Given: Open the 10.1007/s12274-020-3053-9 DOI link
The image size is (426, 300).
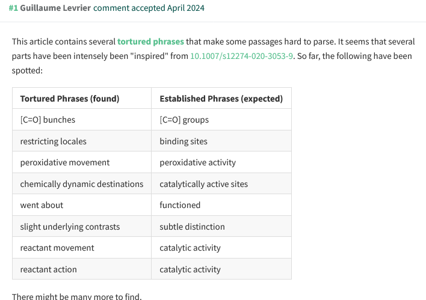Looking at the screenshot, I should coord(241,56).
